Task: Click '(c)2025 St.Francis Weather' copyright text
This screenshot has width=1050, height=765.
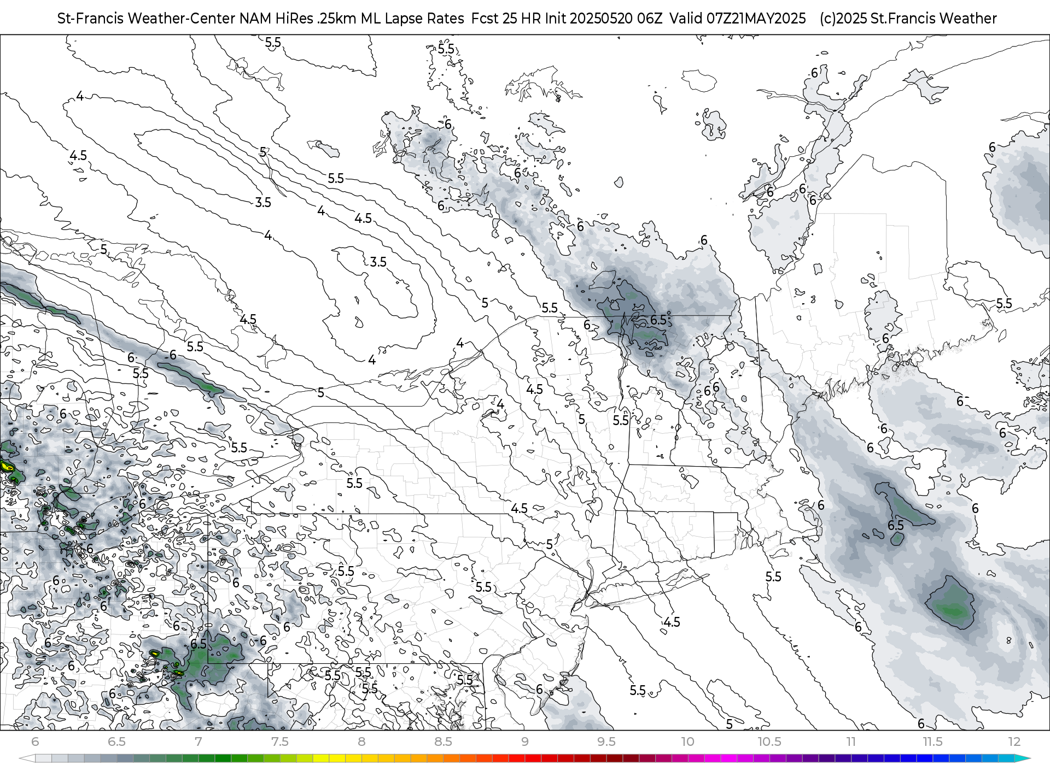Action: [908, 19]
